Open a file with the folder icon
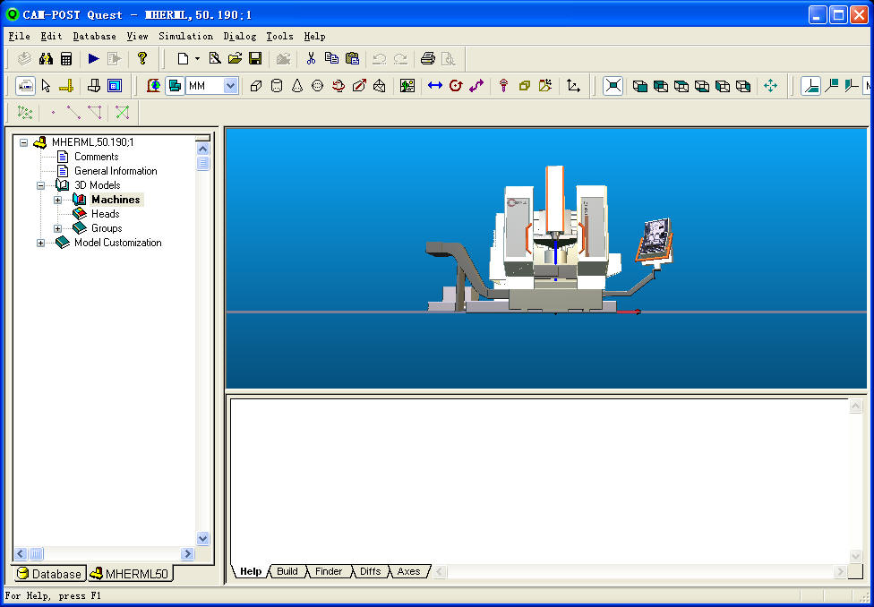 [236, 58]
